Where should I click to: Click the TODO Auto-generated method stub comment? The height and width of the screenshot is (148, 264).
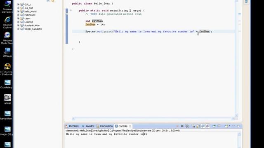coord(113,14)
